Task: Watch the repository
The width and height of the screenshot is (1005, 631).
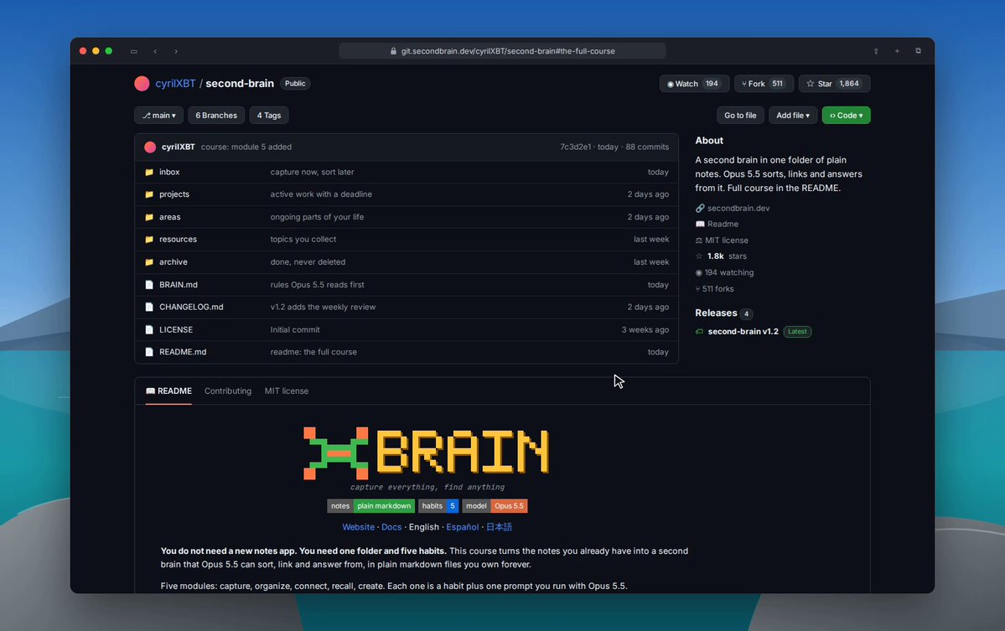Action: 694,84
